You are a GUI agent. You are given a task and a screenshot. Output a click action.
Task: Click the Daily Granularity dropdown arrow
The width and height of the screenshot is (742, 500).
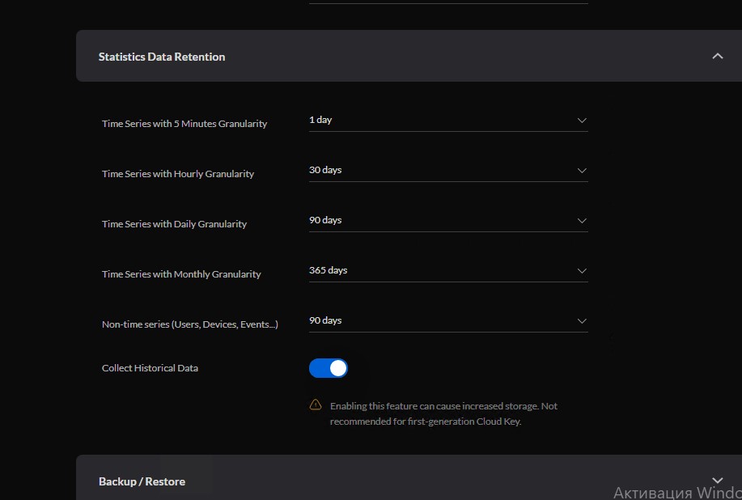point(582,221)
